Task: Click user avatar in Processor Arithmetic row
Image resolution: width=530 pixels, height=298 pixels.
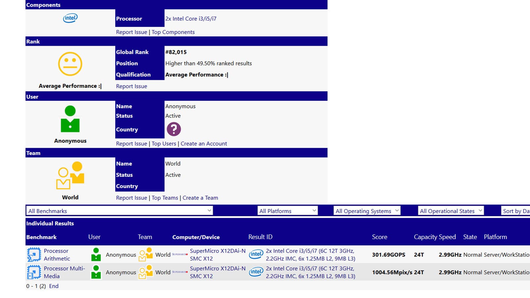Action: [96, 255]
